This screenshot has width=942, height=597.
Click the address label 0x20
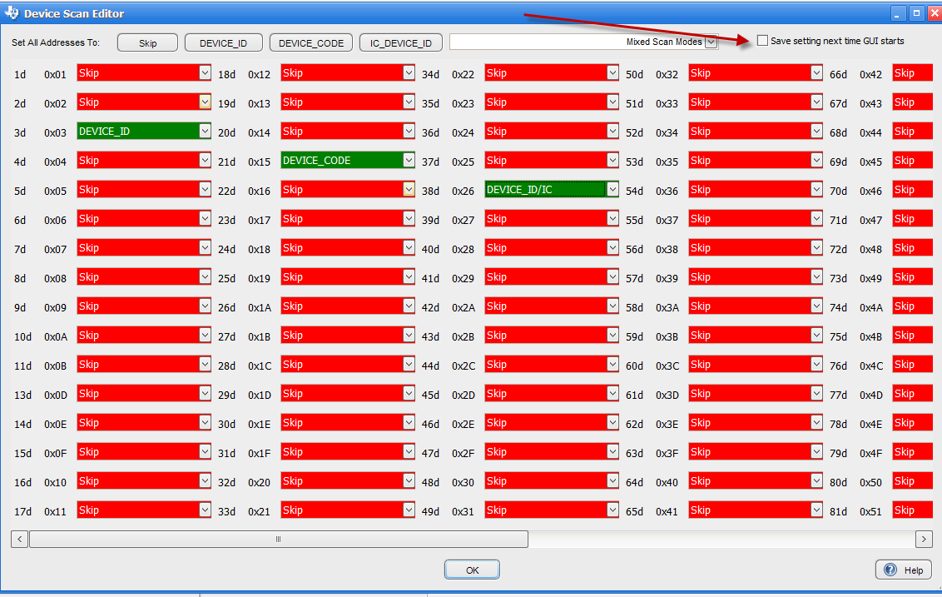259,482
